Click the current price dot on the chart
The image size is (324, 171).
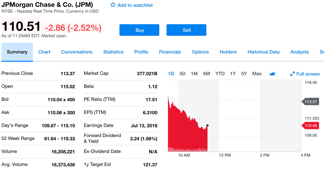point(207,125)
